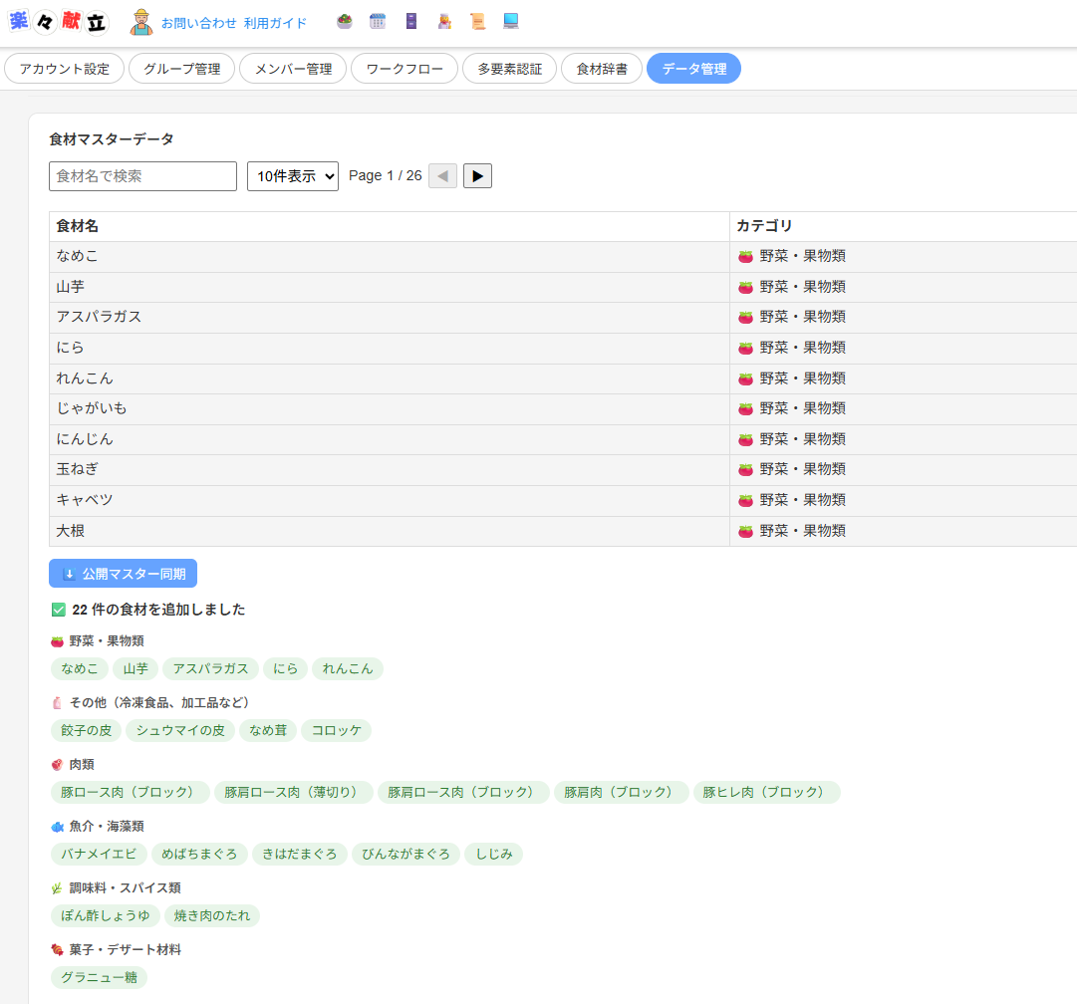Click the 魚介・海藻類 fish icon

pos(57,827)
